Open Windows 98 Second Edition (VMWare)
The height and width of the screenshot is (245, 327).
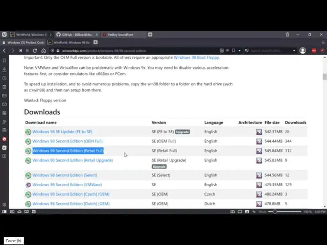pos(67,185)
